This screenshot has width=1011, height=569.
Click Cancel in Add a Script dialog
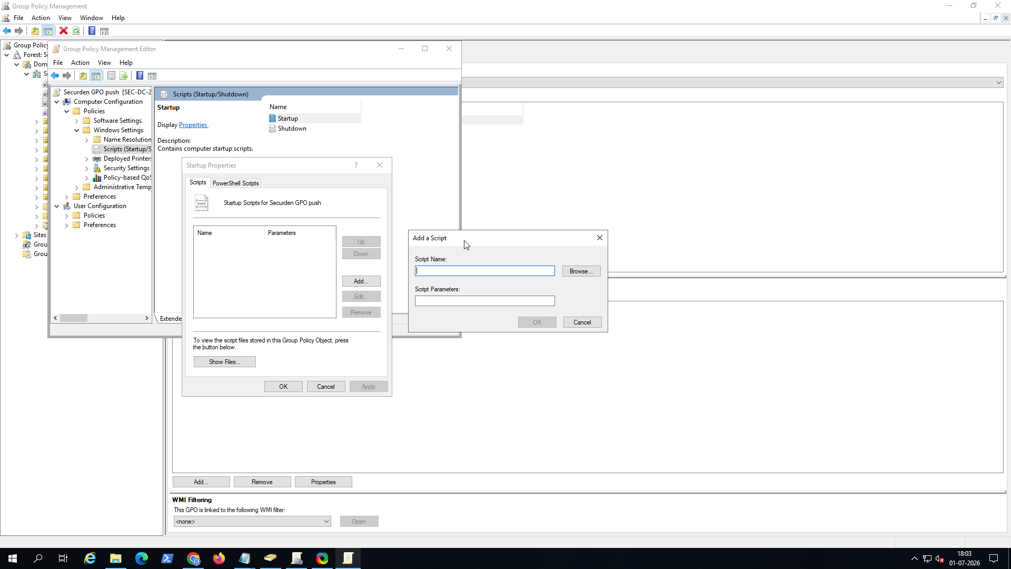[582, 322]
